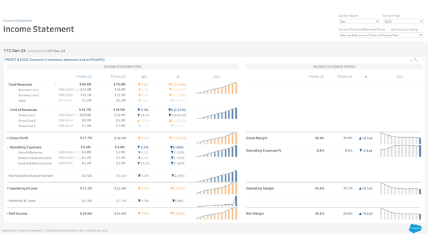Click the Salesforce cloud logo
Image resolution: width=428 pixels, height=243 pixels.
(415, 228)
